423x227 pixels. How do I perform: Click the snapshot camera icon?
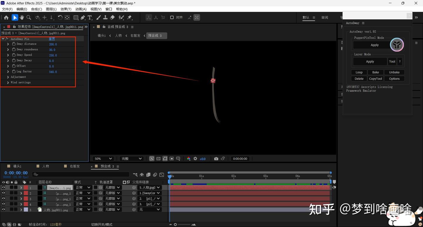pyautogui.click(x=216, y=159)
